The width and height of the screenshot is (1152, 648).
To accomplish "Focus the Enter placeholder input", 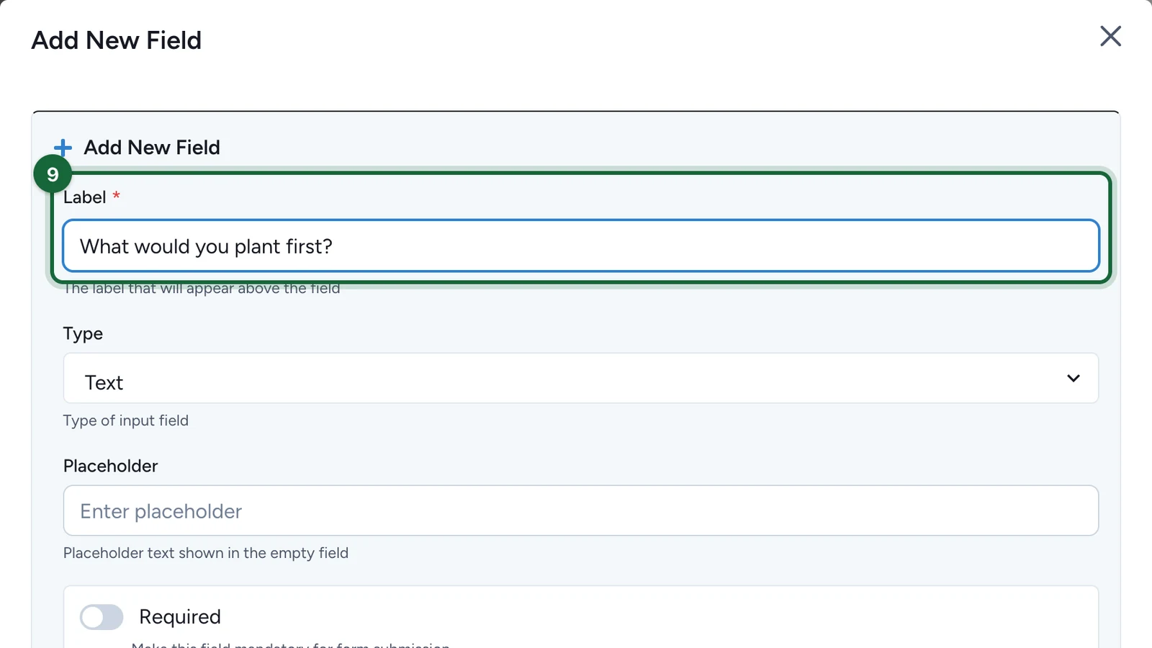I will [x=581, y=510].
